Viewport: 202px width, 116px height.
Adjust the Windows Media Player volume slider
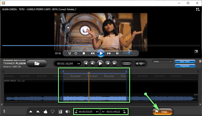pyautogui.click(x=129, y=53)
